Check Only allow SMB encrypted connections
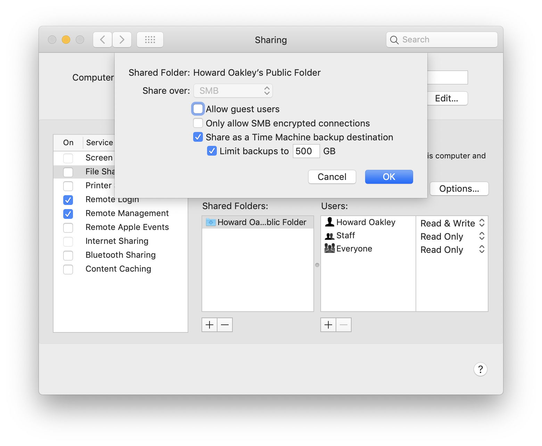542x446 pixels. [x=198, y=123]
